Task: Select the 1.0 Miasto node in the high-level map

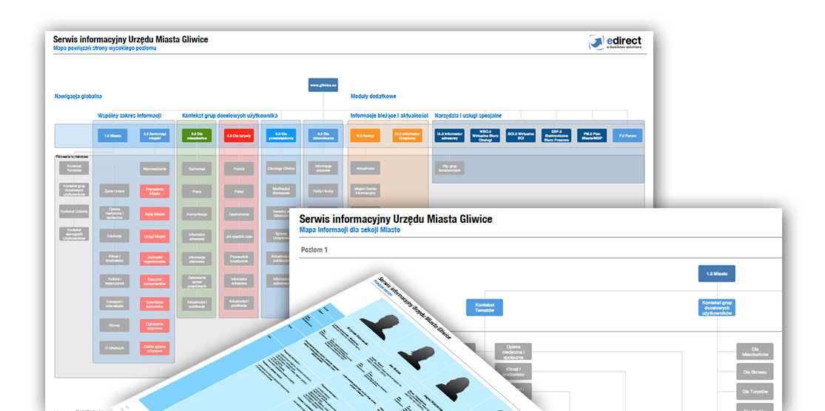Action: (112, 136)
